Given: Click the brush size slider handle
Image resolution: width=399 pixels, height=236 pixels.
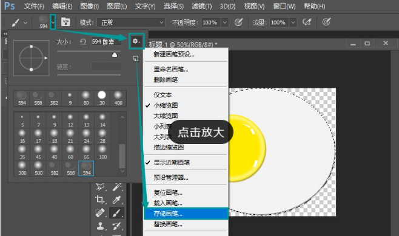Looking at the screenshot, I should [115, 54].
